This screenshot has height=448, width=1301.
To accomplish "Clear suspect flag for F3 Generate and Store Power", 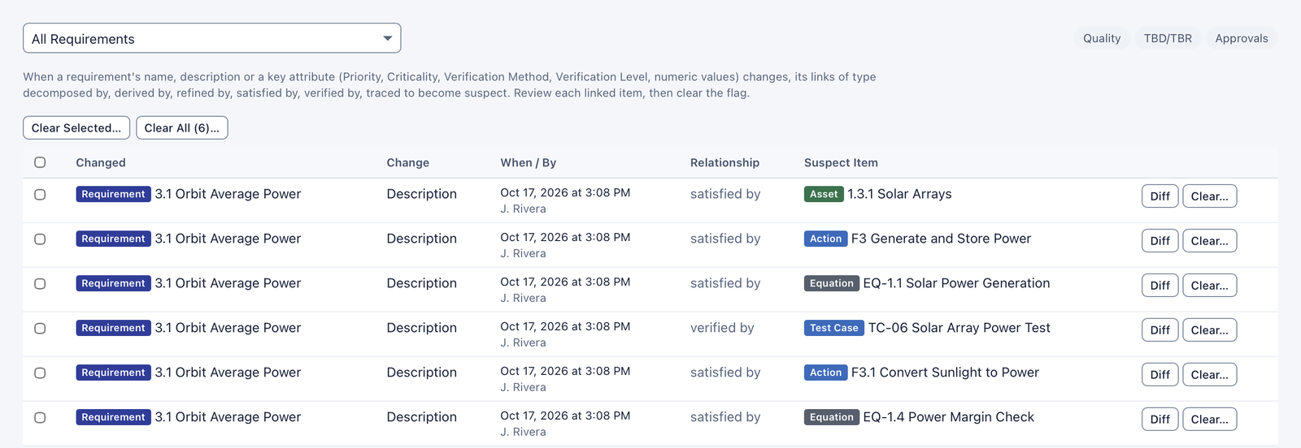I will coord(1210,241).
